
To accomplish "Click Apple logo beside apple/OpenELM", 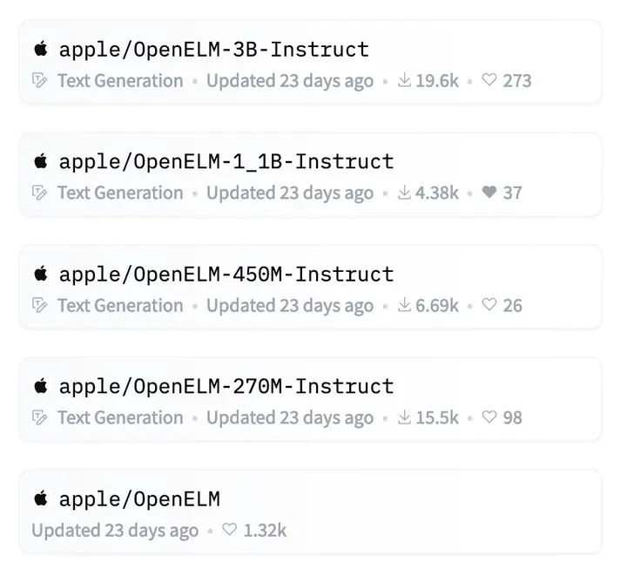I will pyautogui.click(x=40, y=498).
